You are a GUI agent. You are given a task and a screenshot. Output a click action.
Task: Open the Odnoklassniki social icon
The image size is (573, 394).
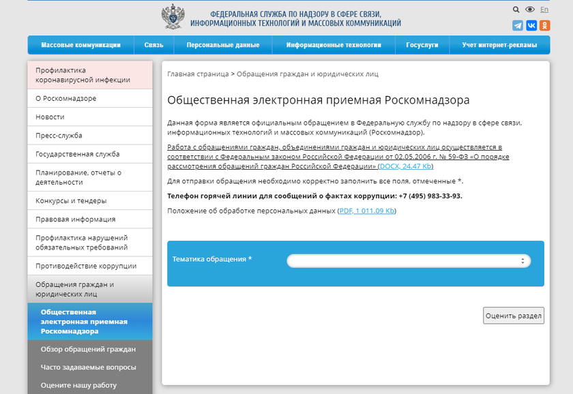tap(544, 25)
